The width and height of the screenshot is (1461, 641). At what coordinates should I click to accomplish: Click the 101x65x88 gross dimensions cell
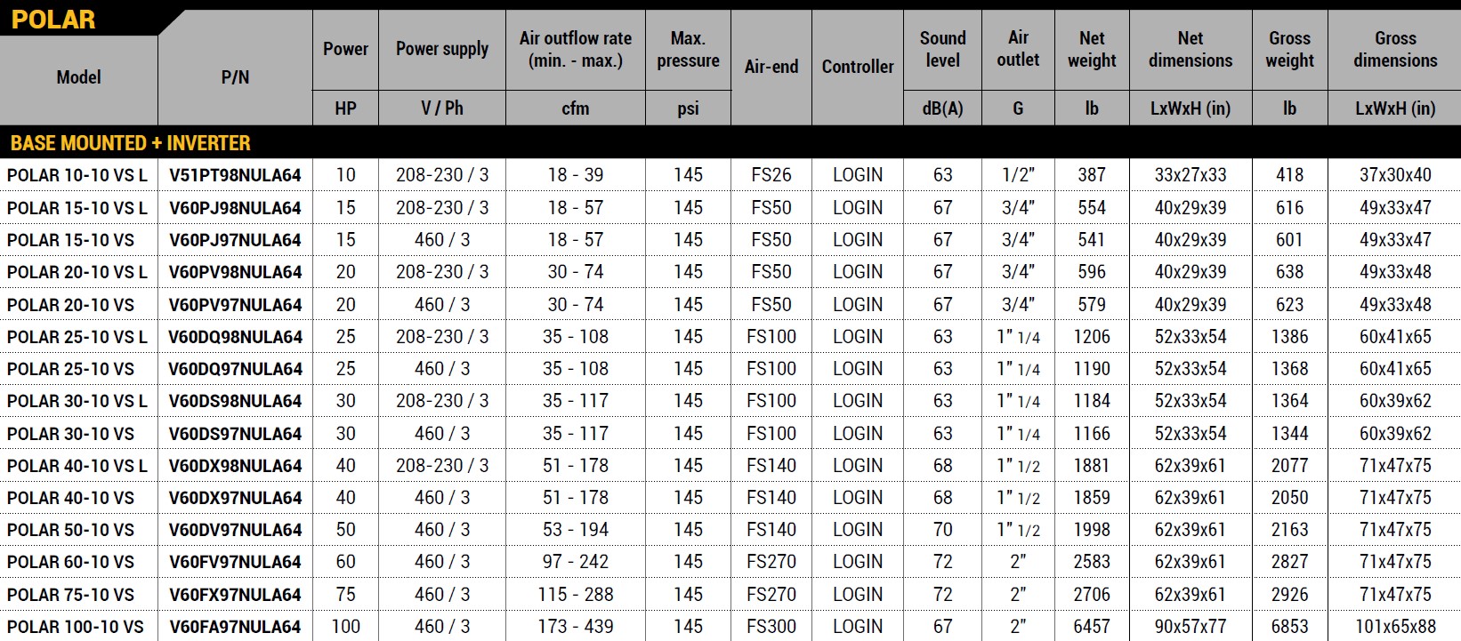click(1394, 627)
